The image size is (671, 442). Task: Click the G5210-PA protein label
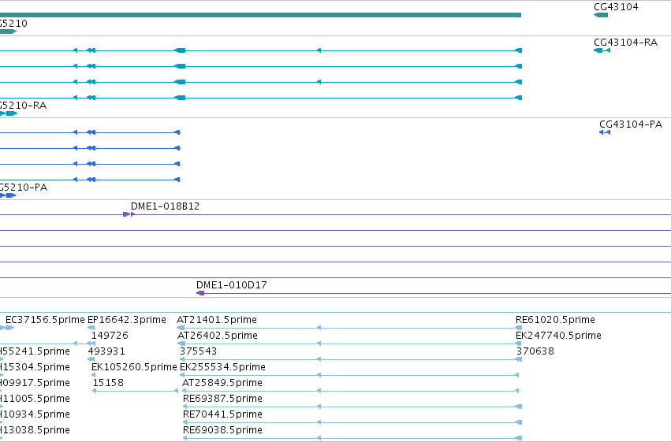(x=24, y=188)
